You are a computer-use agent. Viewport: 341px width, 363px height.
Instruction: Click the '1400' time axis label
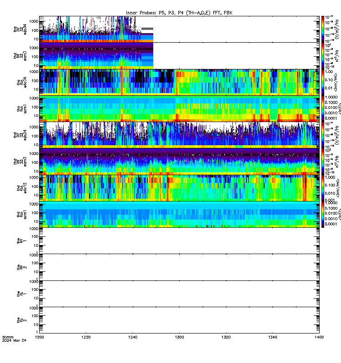click(x=319, y=337)
